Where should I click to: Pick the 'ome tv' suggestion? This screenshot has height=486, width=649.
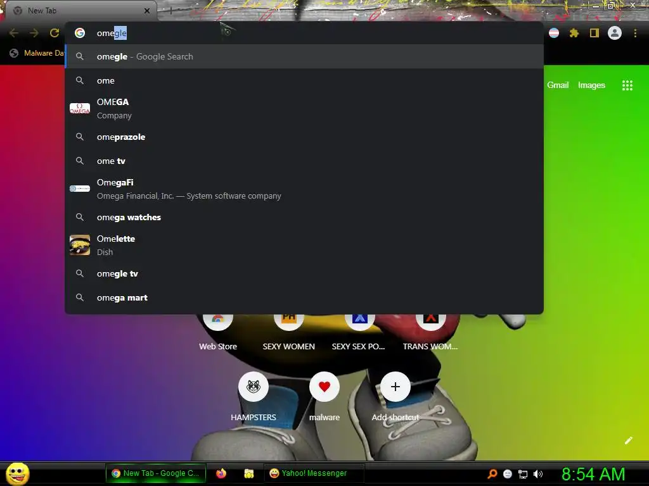click(x=304, y=161)
